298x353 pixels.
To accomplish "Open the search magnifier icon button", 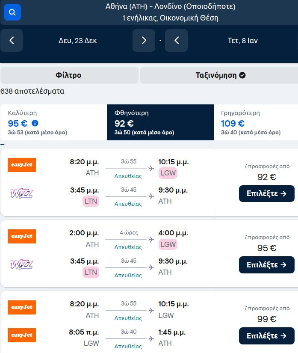I will (x=12, y=12).
